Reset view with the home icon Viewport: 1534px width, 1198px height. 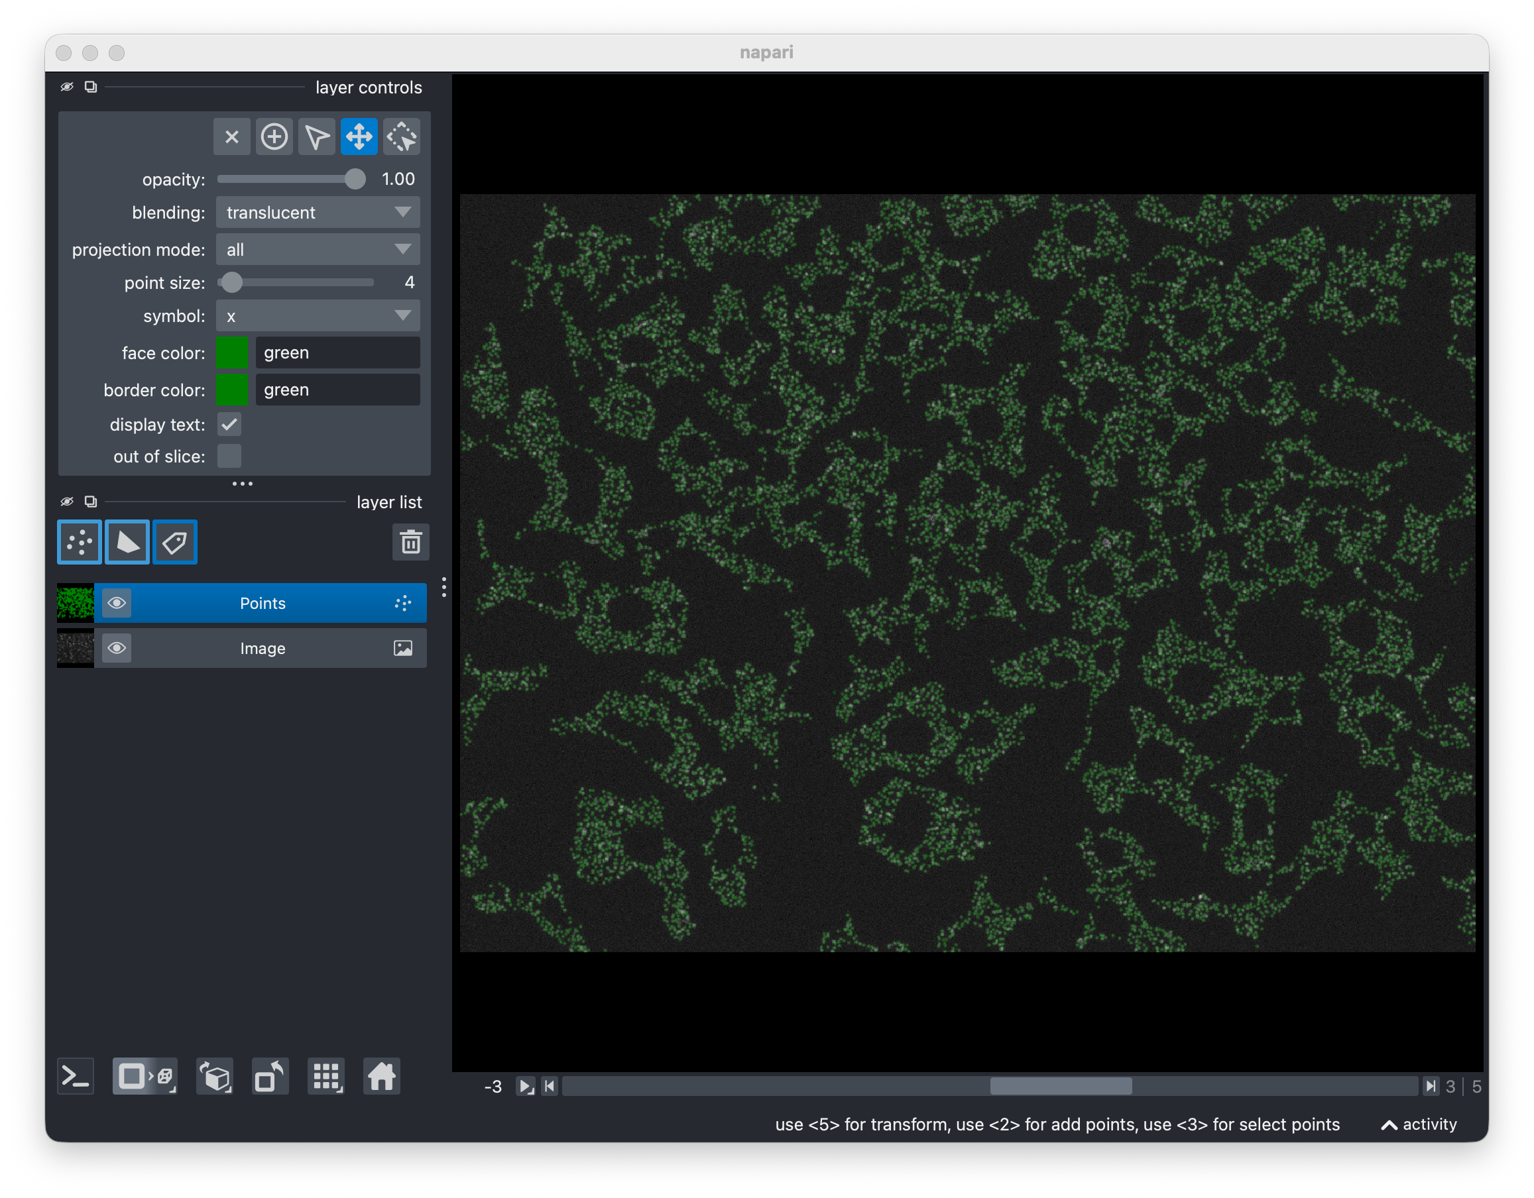point(382,1076)
